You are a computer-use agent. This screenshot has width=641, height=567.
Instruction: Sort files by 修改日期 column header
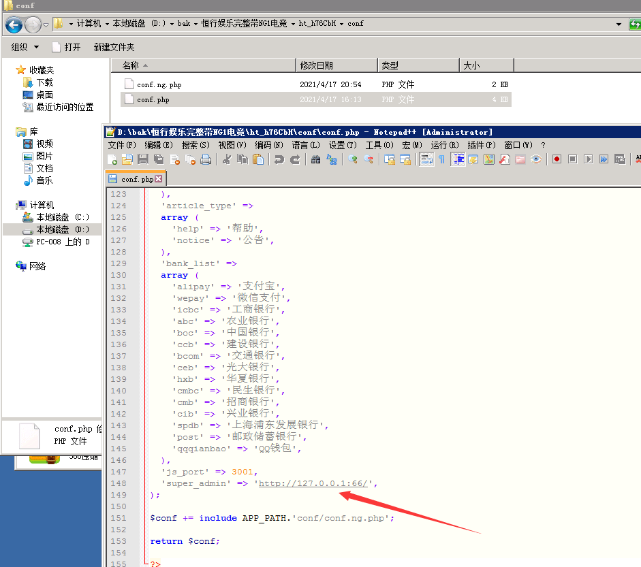click(x=337, y=65)
